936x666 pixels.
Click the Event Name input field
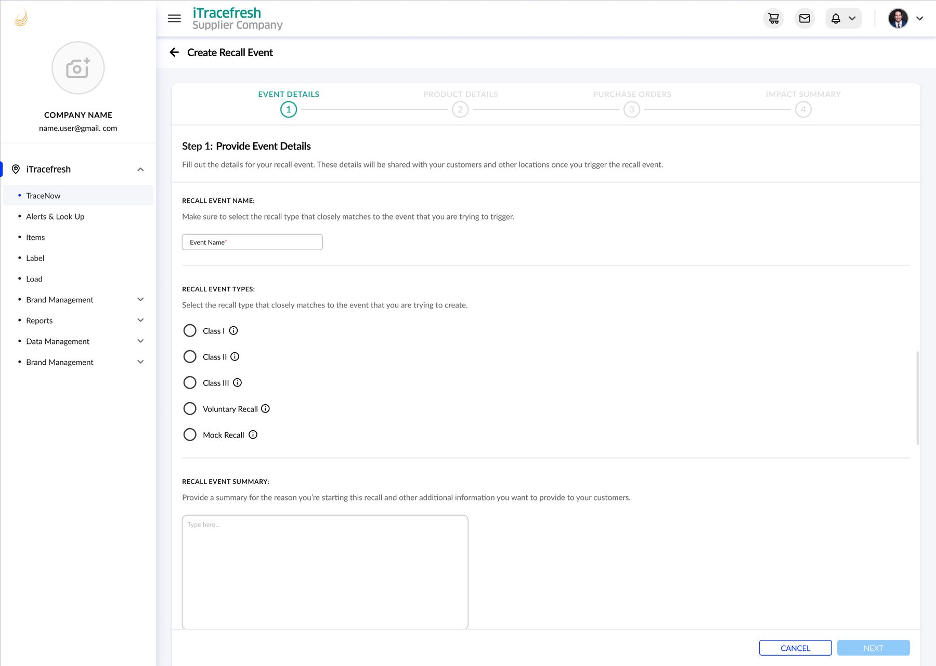252,242
